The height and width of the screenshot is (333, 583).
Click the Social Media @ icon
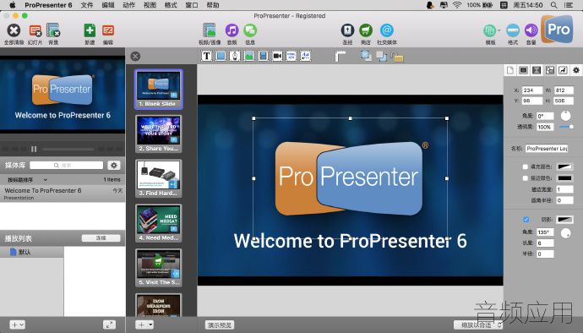pos(387,30)
